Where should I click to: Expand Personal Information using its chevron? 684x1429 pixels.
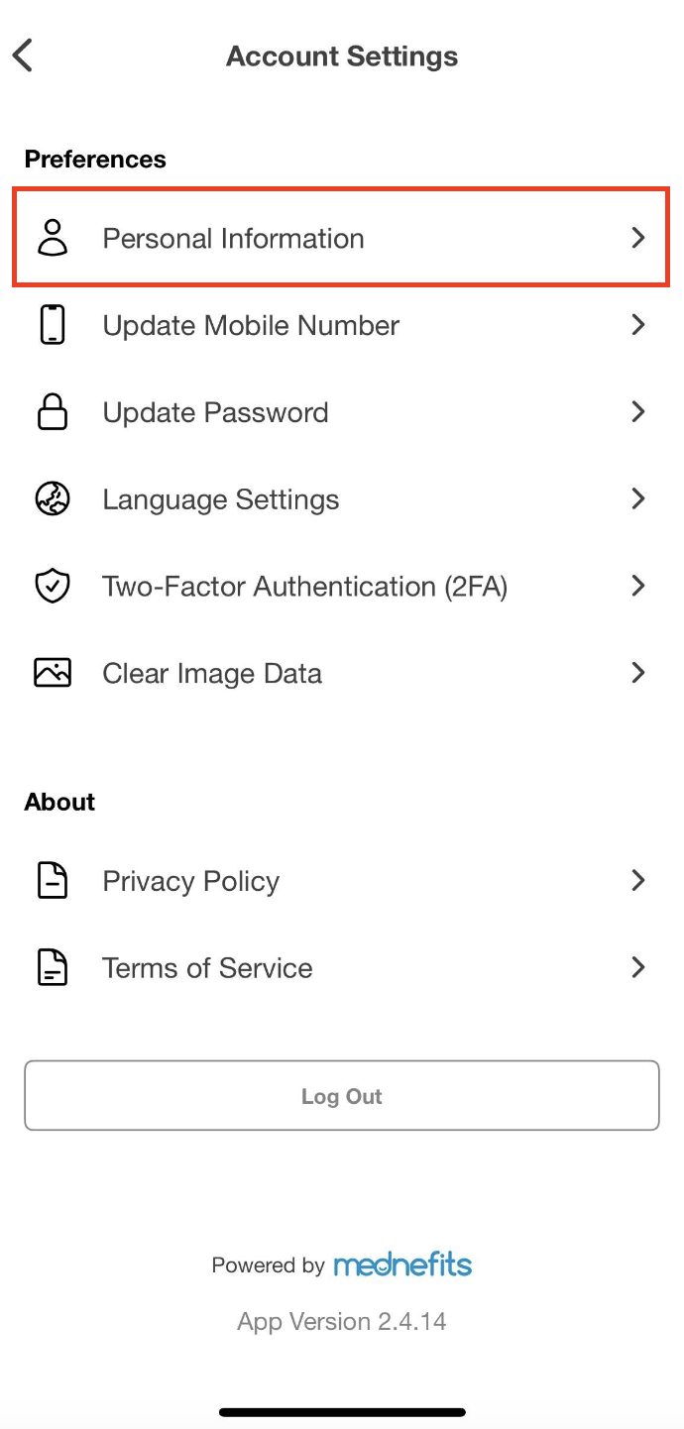(638, 238)
